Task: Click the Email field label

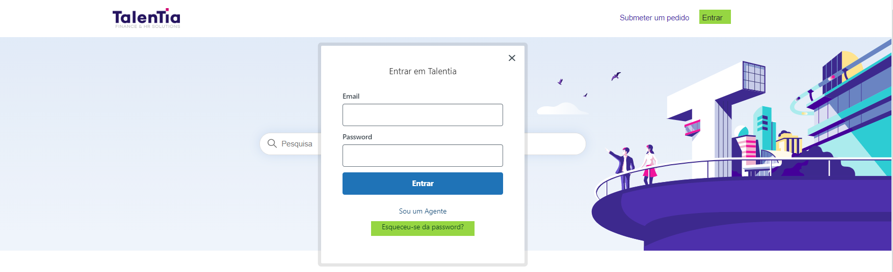Action: pos(351,96)
